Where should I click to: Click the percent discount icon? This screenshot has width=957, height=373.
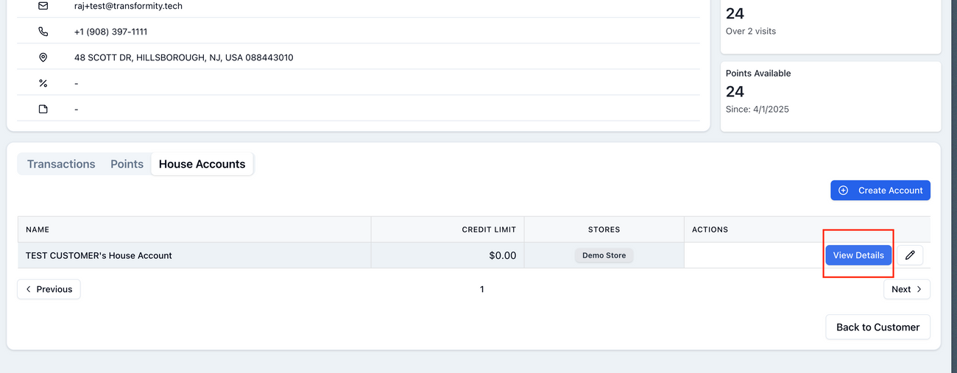(x=43, y=83)
